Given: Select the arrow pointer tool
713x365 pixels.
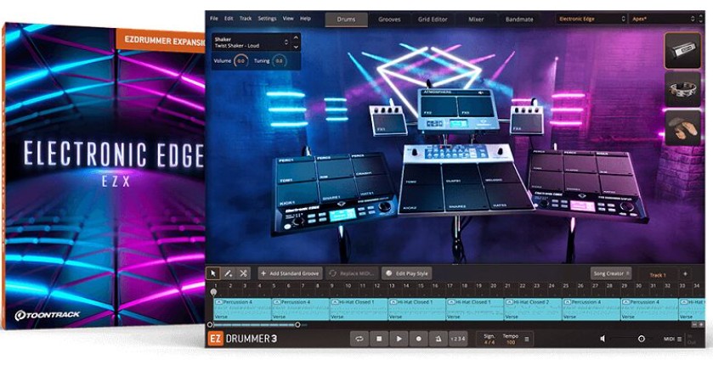Looking at the screenshot, I should click(x=212, y=273).
